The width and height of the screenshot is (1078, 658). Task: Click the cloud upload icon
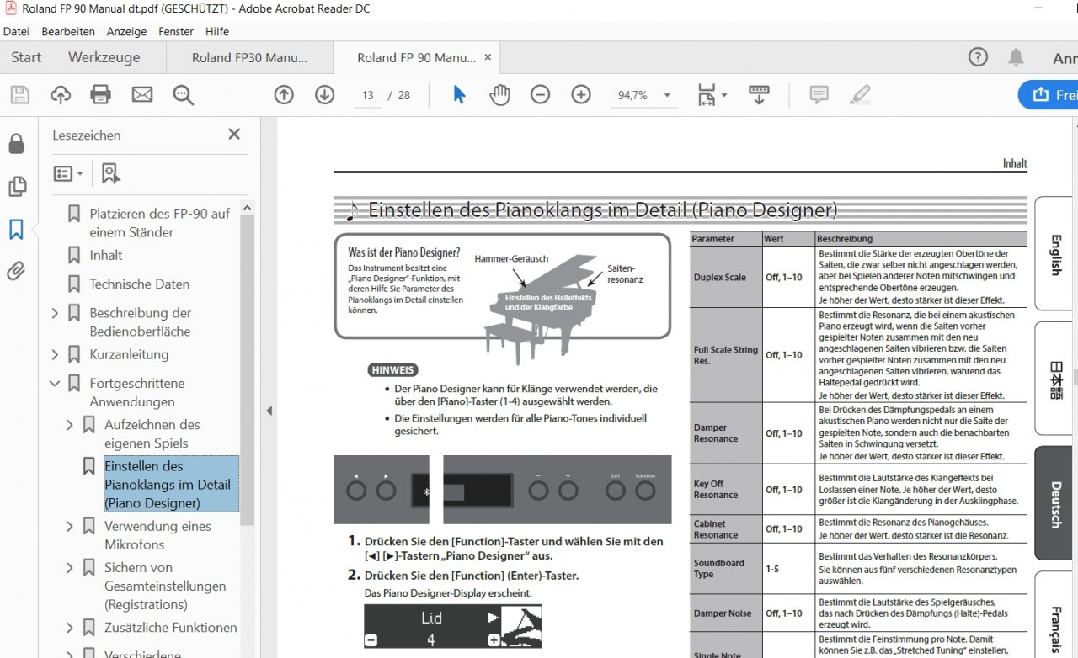pos(61,94)
